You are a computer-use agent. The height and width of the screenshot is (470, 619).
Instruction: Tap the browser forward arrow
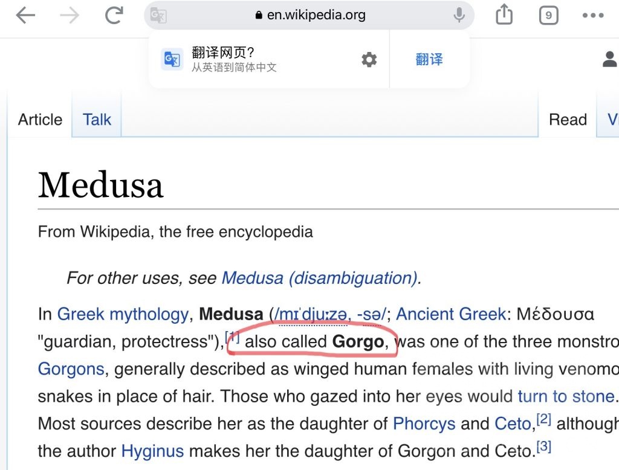[x=70, y=16]
